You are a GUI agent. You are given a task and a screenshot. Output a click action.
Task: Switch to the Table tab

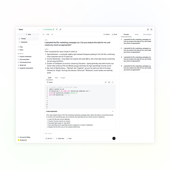[56, 78]
